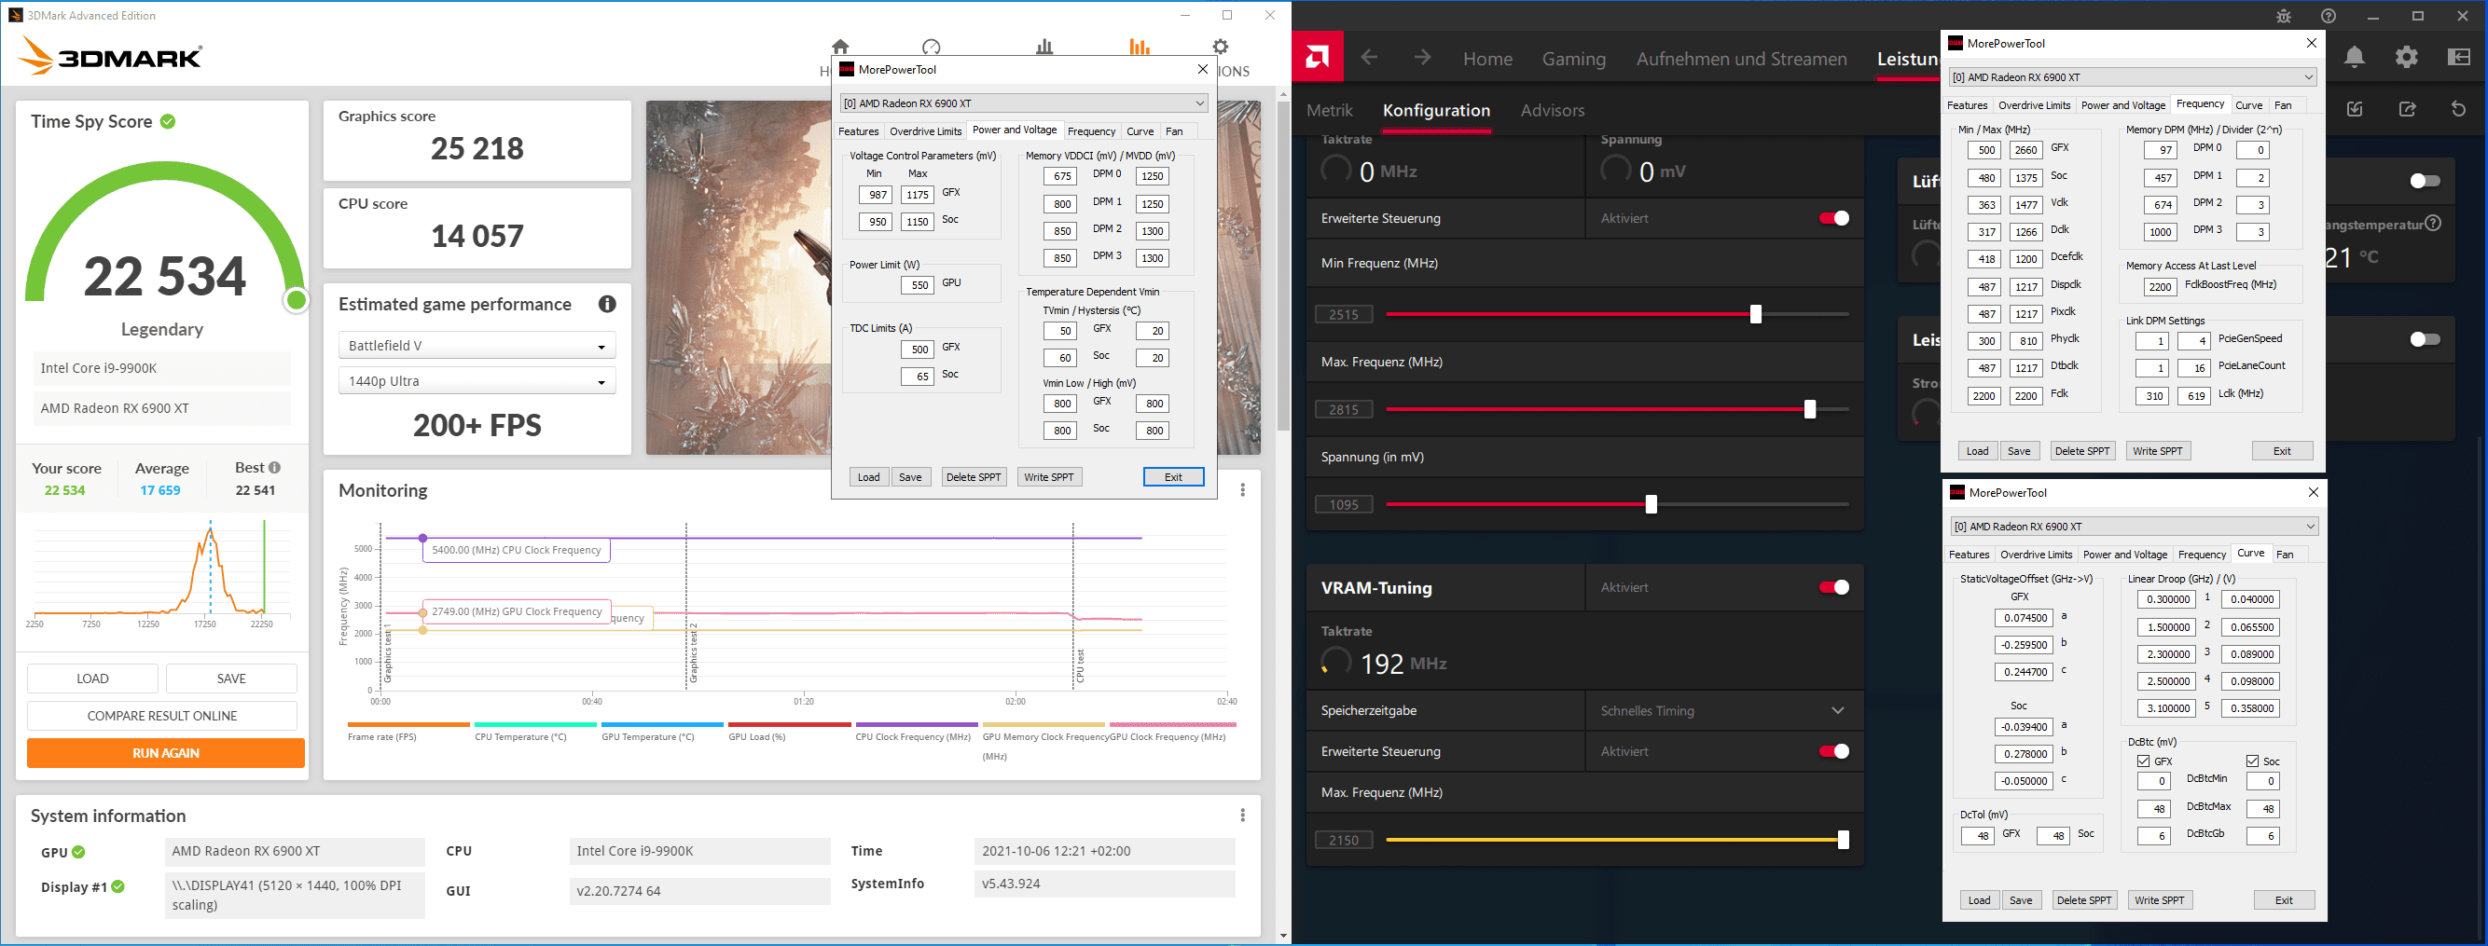
Task: Click the Min Frequenz slider handle
Action: 1755,314
